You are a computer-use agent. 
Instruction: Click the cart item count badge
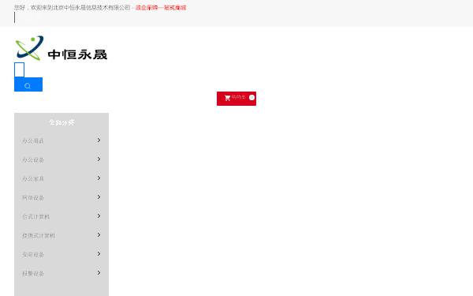[x=251, y=97]
